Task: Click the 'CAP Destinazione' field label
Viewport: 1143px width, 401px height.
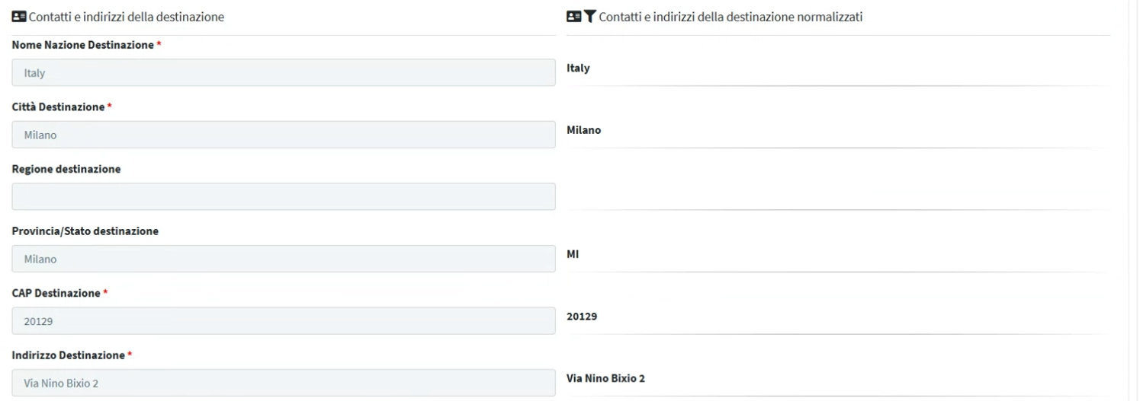Action: pyautogui.click(x=56, y=293)
